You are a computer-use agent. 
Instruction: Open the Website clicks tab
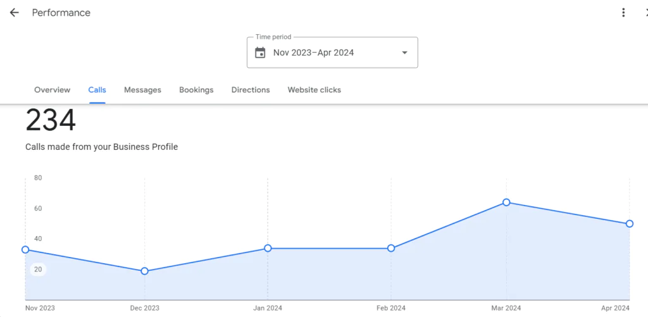coord(314,90)
